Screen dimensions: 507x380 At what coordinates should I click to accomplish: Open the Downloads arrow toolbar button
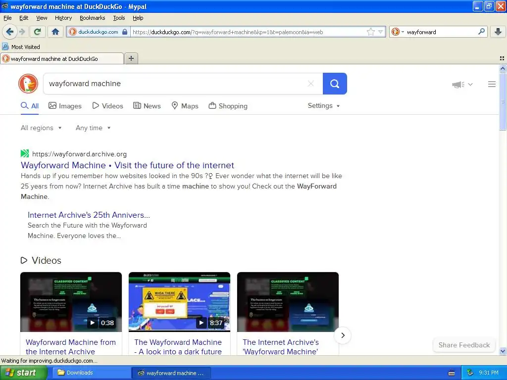[x=498, y=32]
